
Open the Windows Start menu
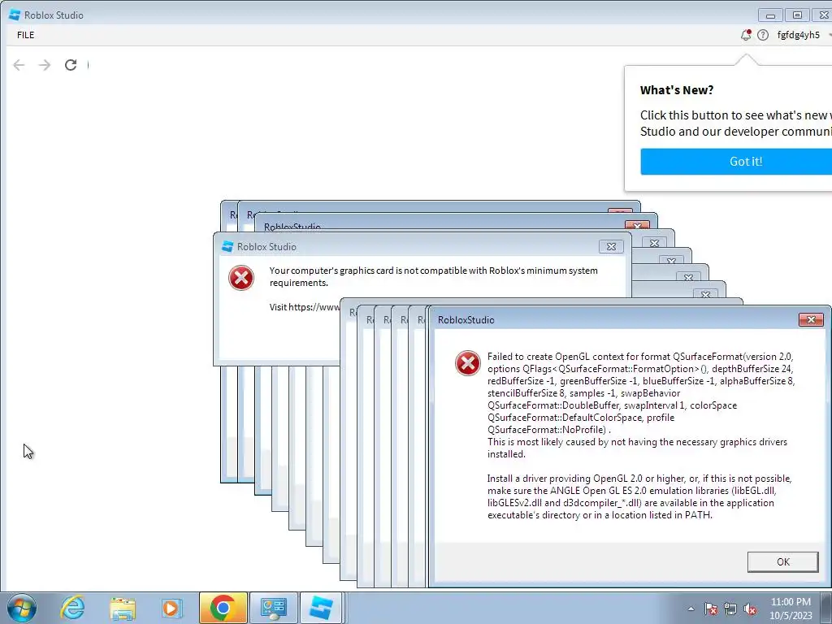click(x=22, y=608)
